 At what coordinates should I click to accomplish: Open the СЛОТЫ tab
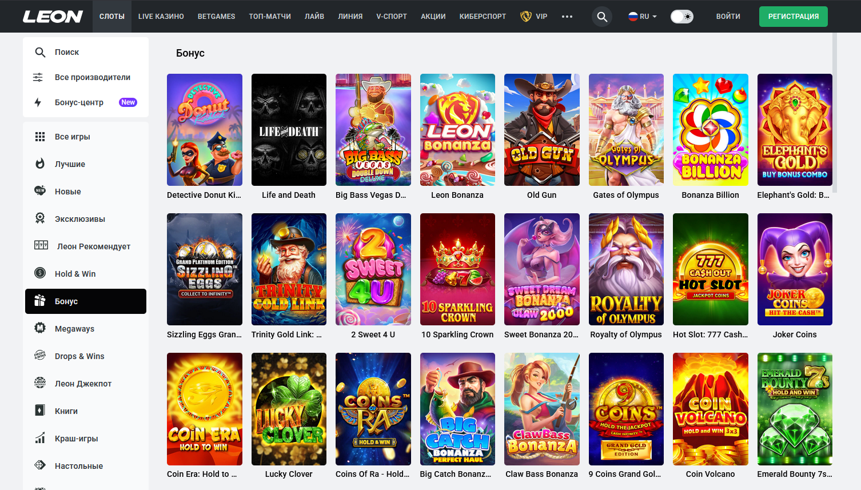pos(112,17)
